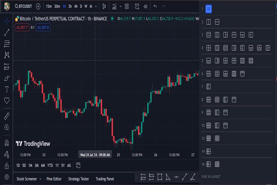Open the user profile avatar menu
This screenshot has width=277, height=185.
[7, 7]
